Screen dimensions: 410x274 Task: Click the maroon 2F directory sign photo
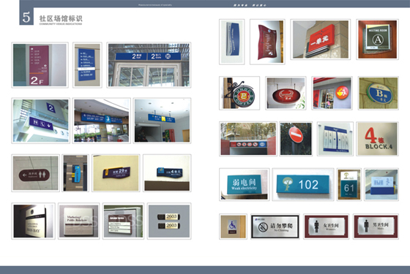coord(40,65)
